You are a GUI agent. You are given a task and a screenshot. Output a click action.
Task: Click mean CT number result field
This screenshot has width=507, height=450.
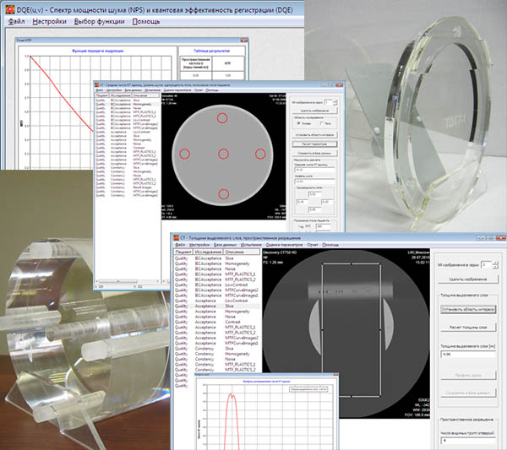pos(314,170)
